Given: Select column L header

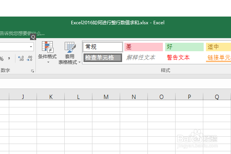Looking at the screenshot, I should coord(79,97).
